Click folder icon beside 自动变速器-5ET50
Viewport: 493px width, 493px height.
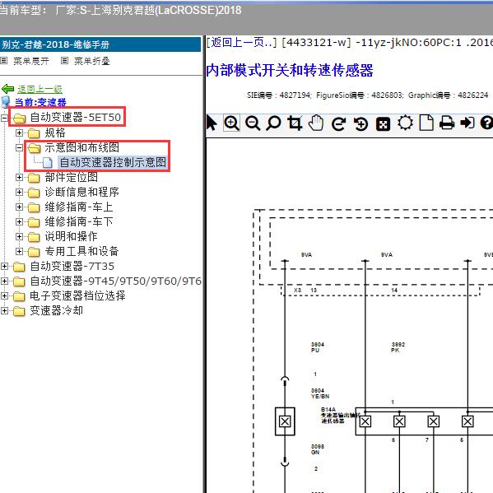[19, 119]
